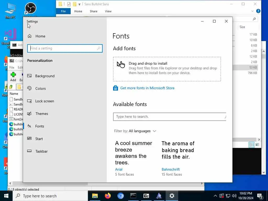Screen dimensions: 268x201
Task: Open notification center icon
Action: click(260, 196)
